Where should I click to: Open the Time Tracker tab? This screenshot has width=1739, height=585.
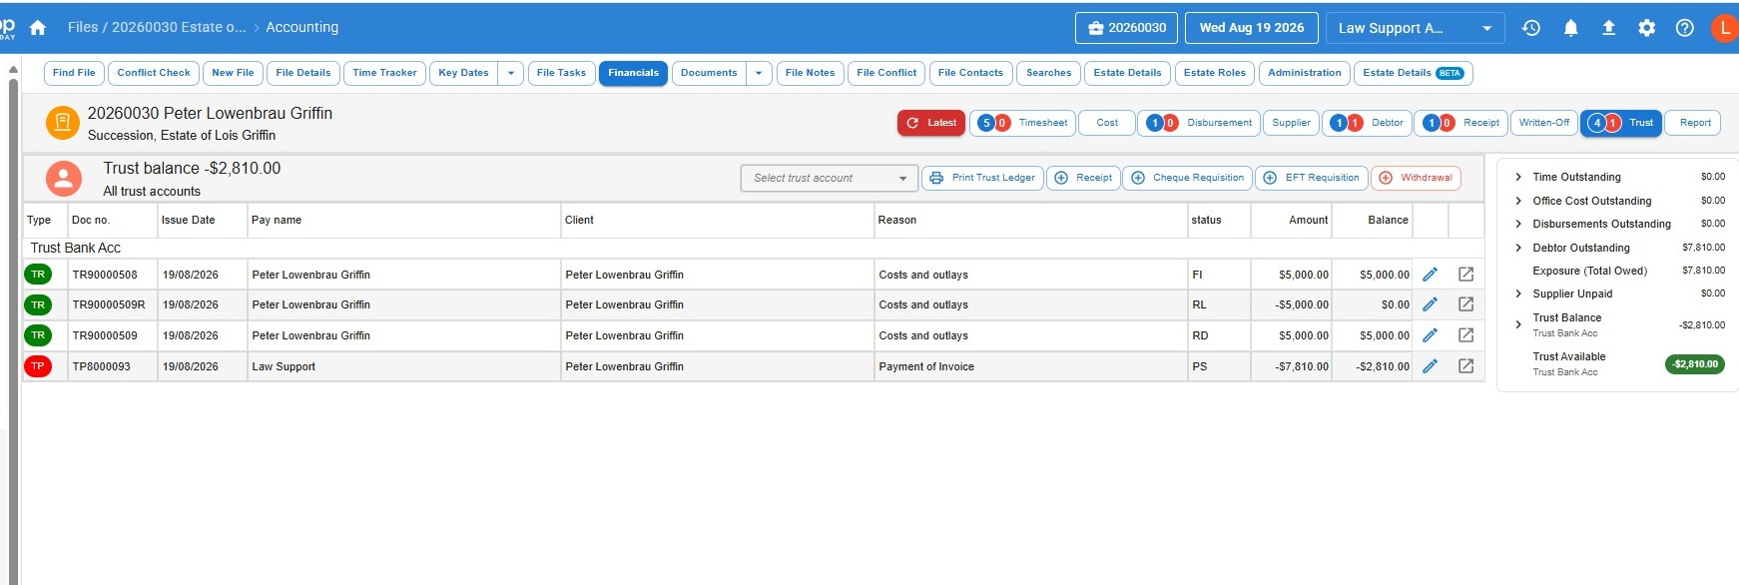[384, 73]
